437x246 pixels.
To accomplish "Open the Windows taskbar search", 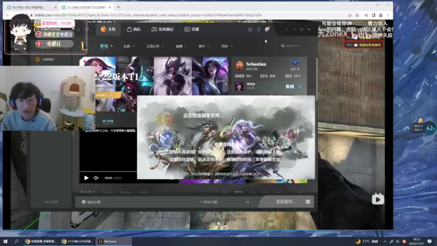I will pos(16,241).
